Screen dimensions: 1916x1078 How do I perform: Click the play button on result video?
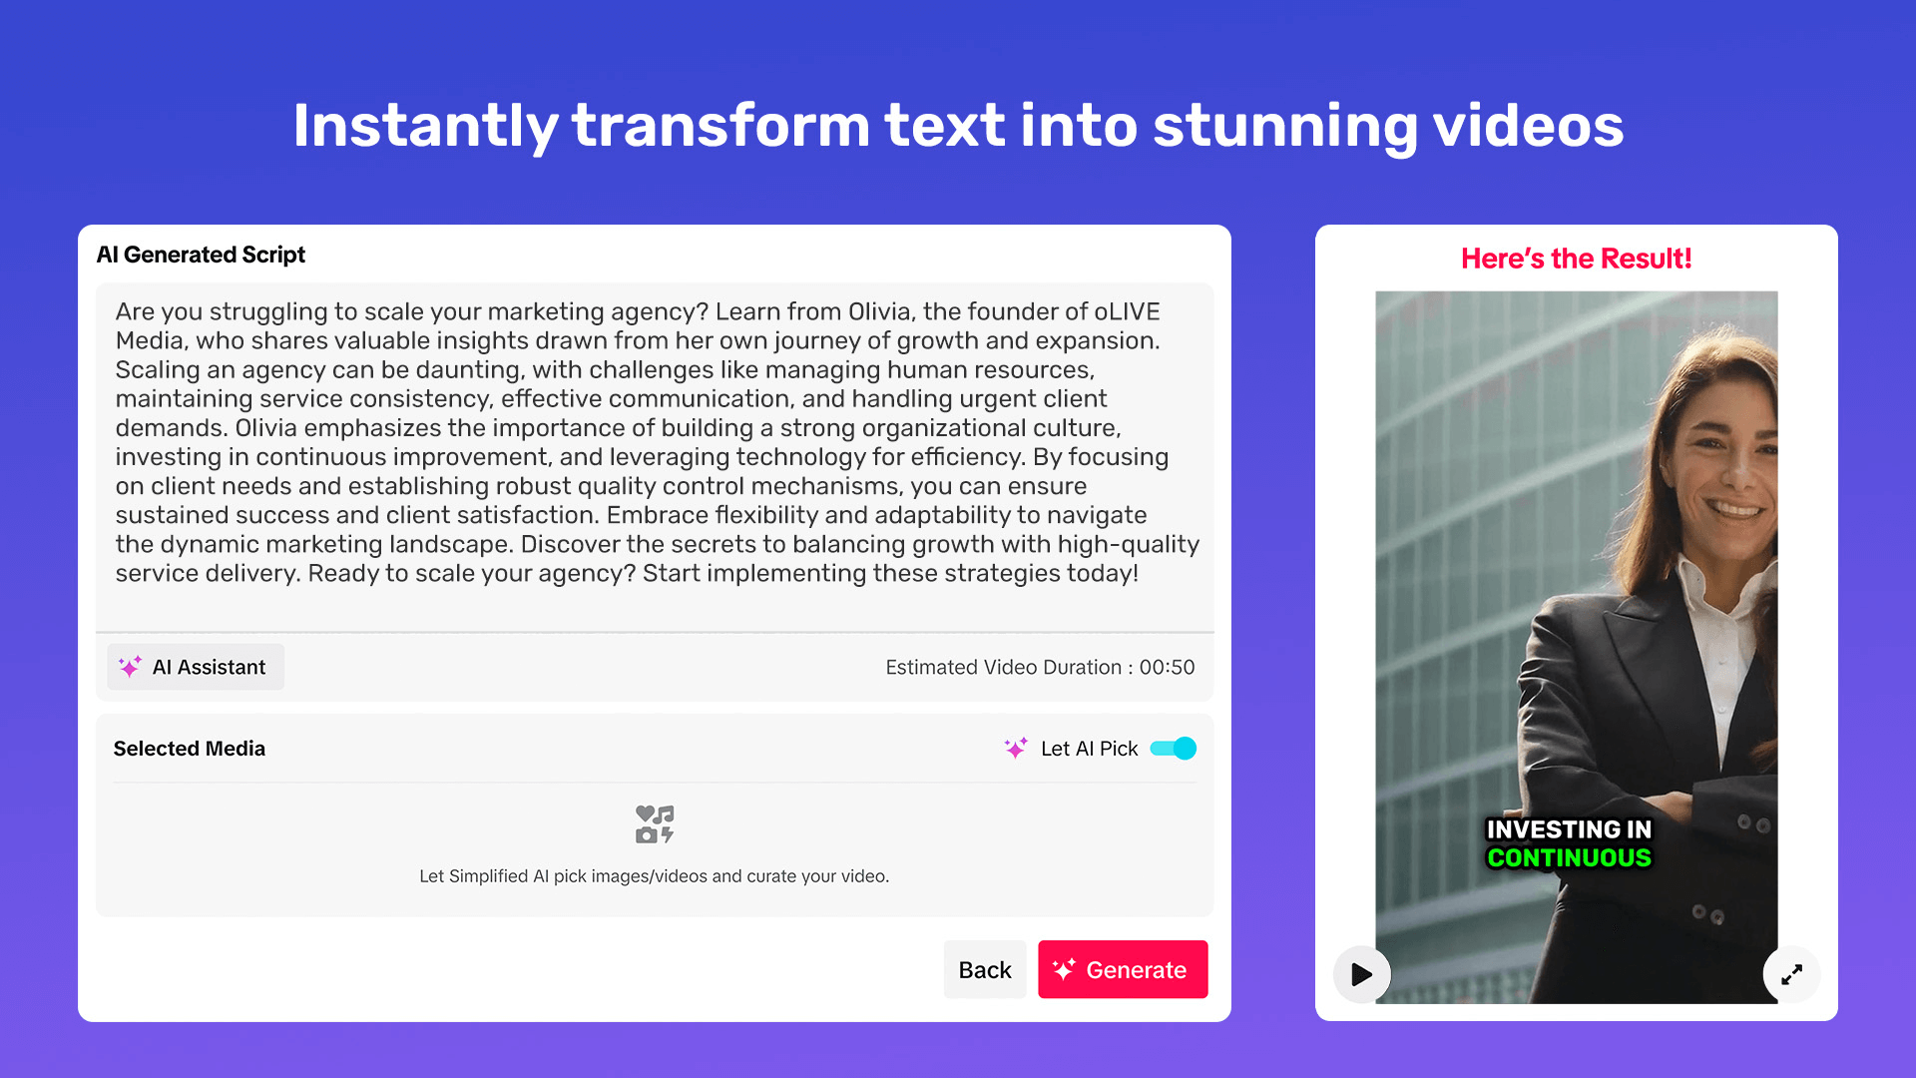click(1363, 974)
